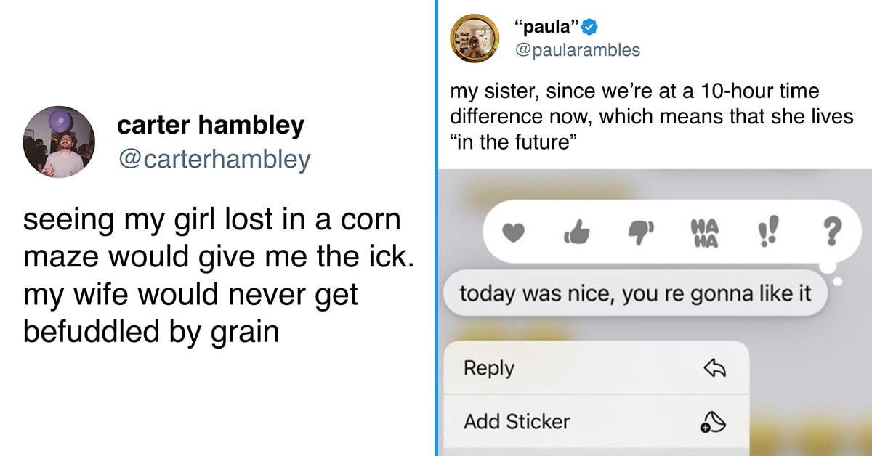Click paula's verified badge
The image size is (872, 456).
(592, 28)
